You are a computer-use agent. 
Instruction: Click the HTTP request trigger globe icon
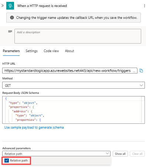point(10,6)
